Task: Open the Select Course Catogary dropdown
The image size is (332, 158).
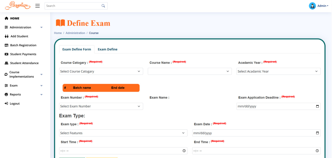Action: (101, 71)
